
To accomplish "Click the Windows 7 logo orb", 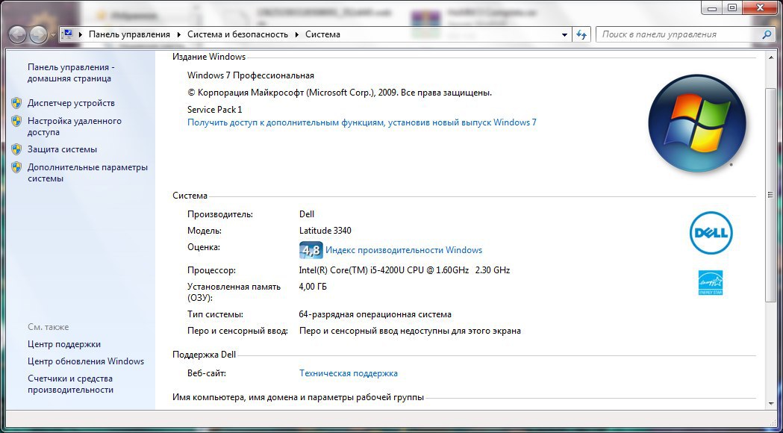I will click(697, 123).
